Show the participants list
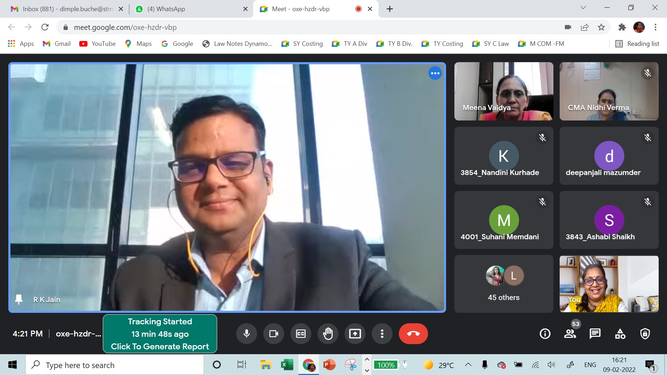 tap(570, 334)
